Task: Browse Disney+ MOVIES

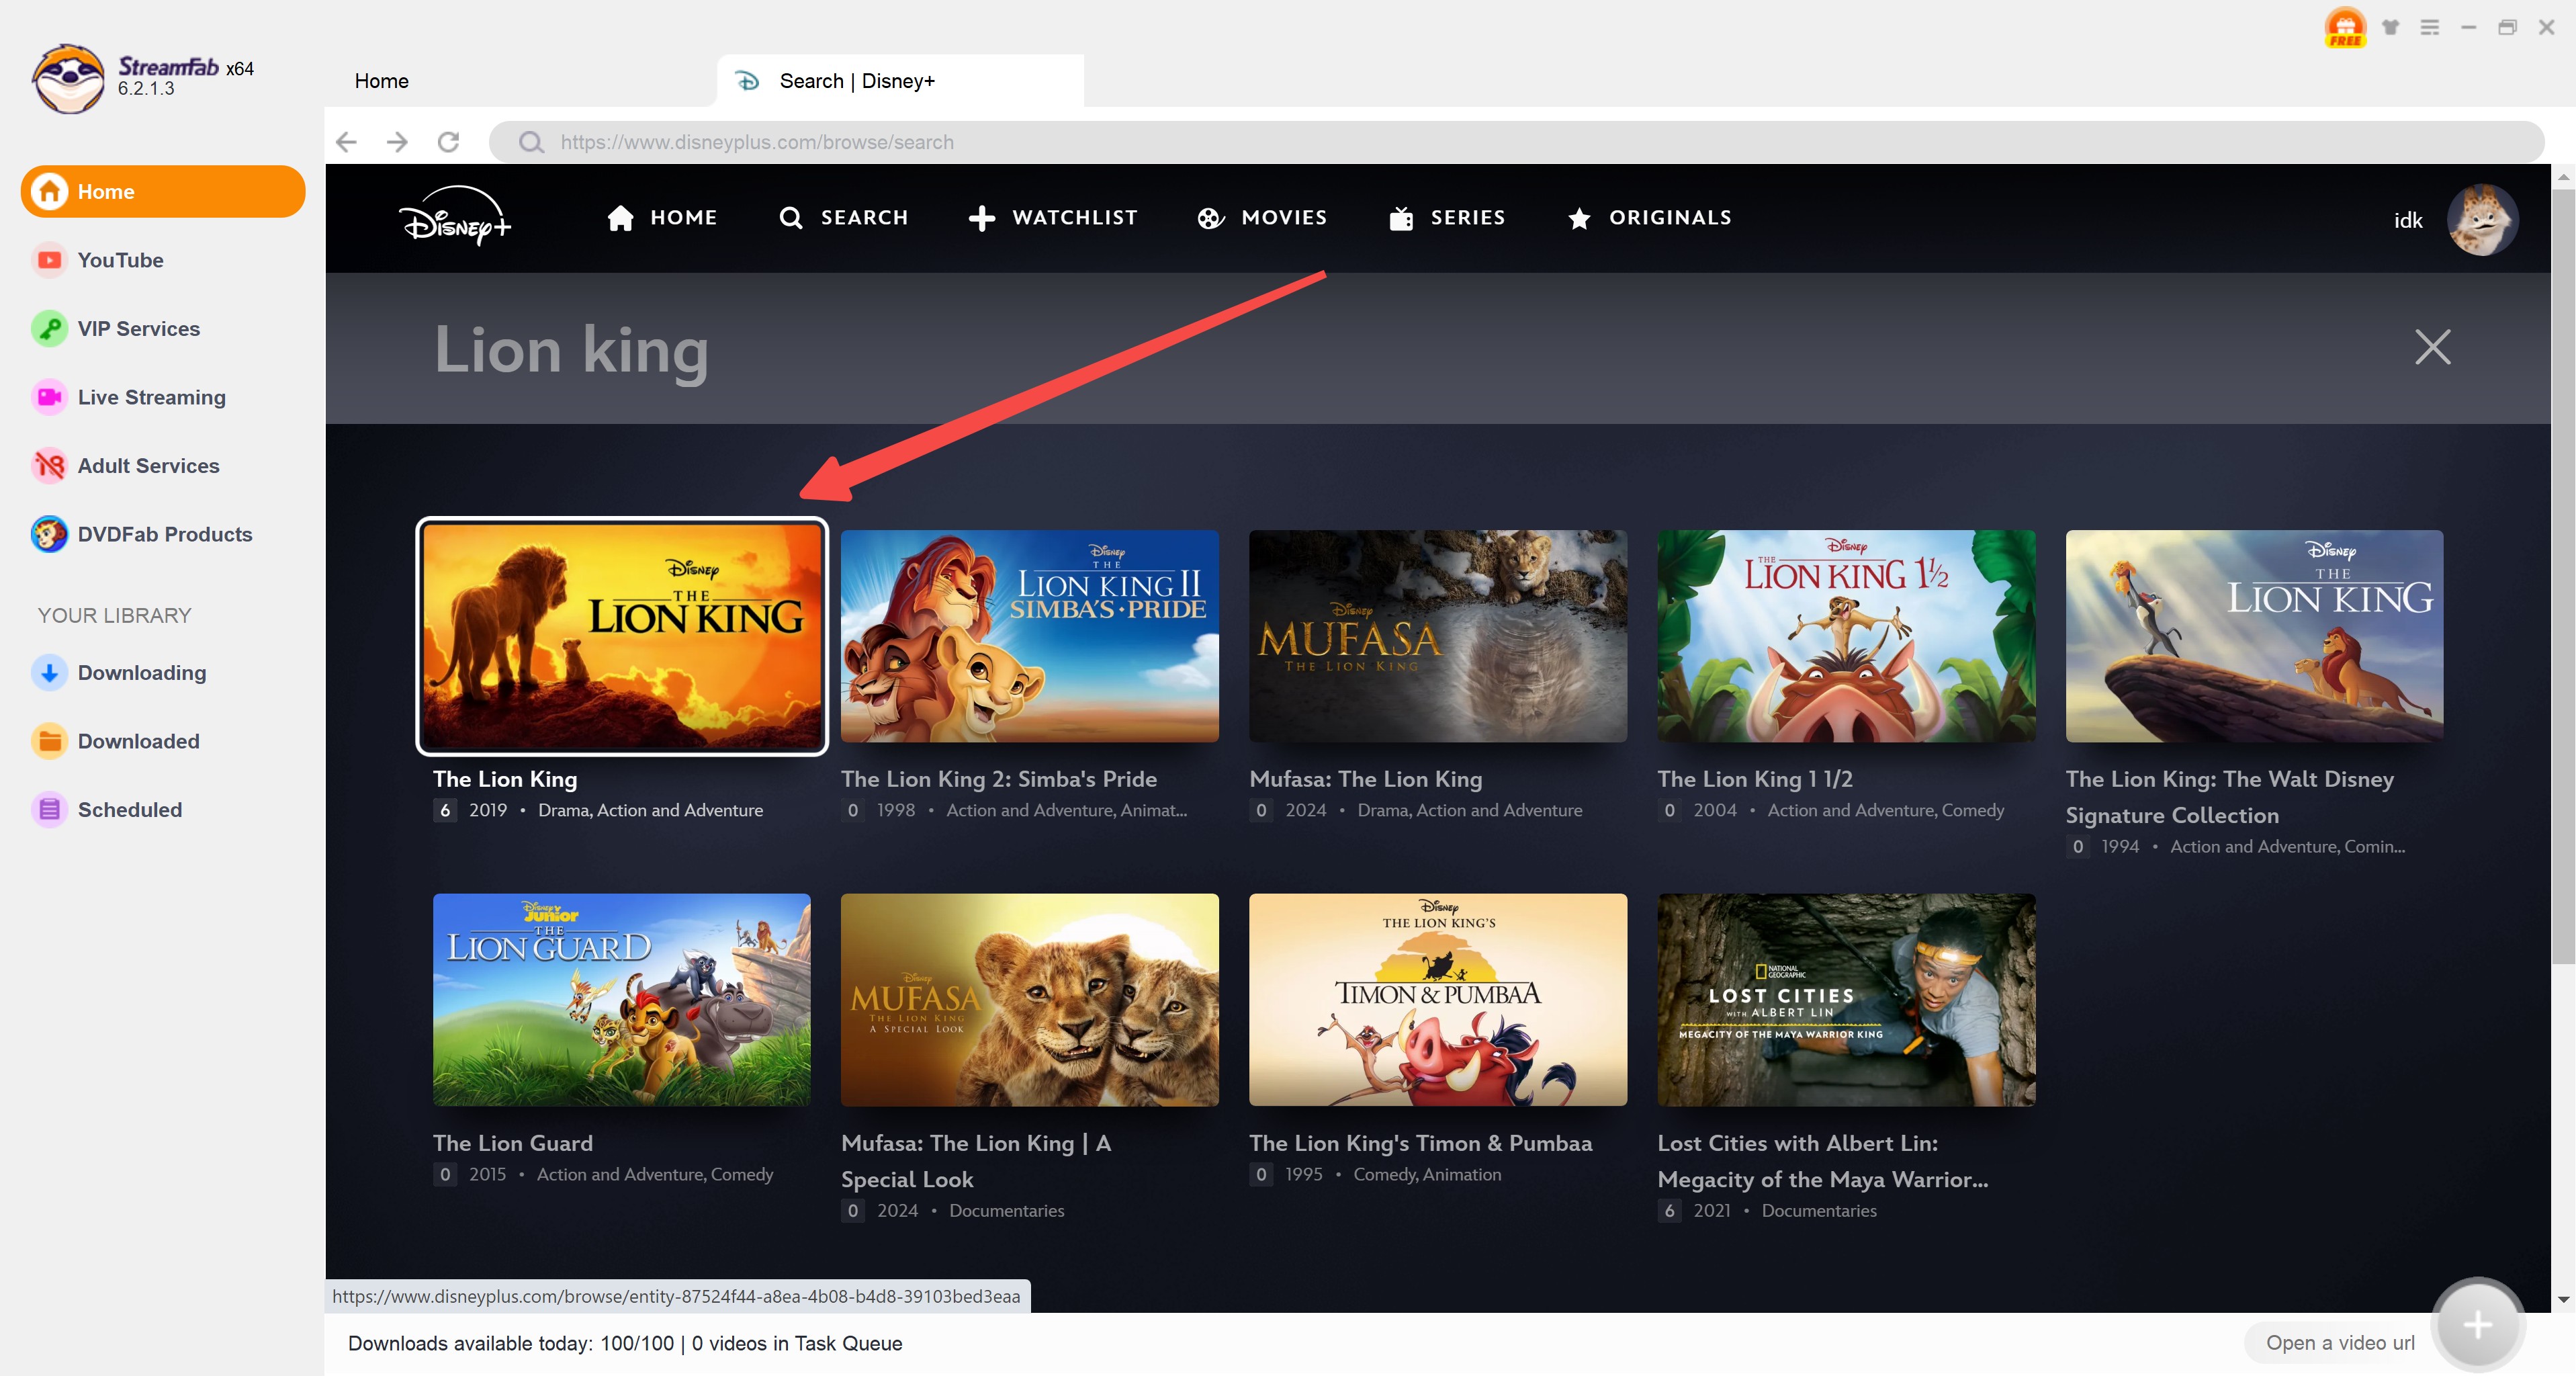Action: [x=1262, y=218]
